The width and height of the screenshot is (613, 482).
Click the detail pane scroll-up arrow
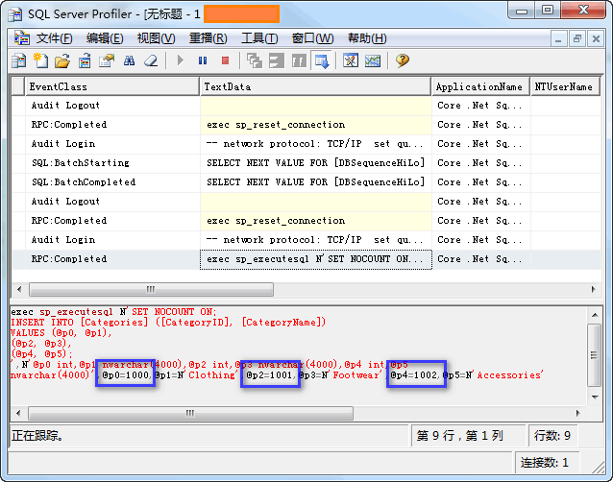(x=595, y=315)
